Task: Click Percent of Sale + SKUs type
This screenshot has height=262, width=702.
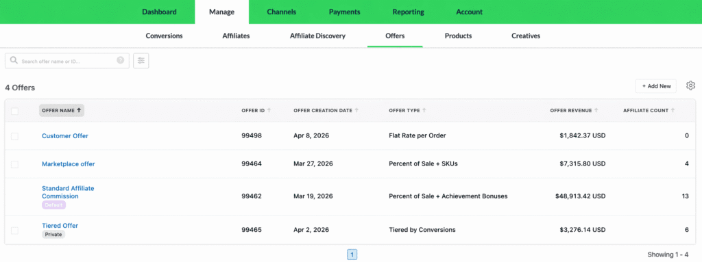Action: 423,164
